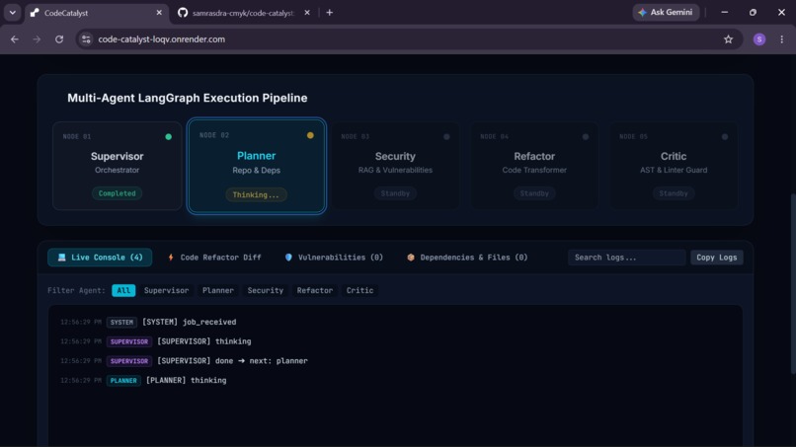Viewport: 796px width, 447px height.
Task: Copy logs with Copy Logs button
Action: coord(717,258)
